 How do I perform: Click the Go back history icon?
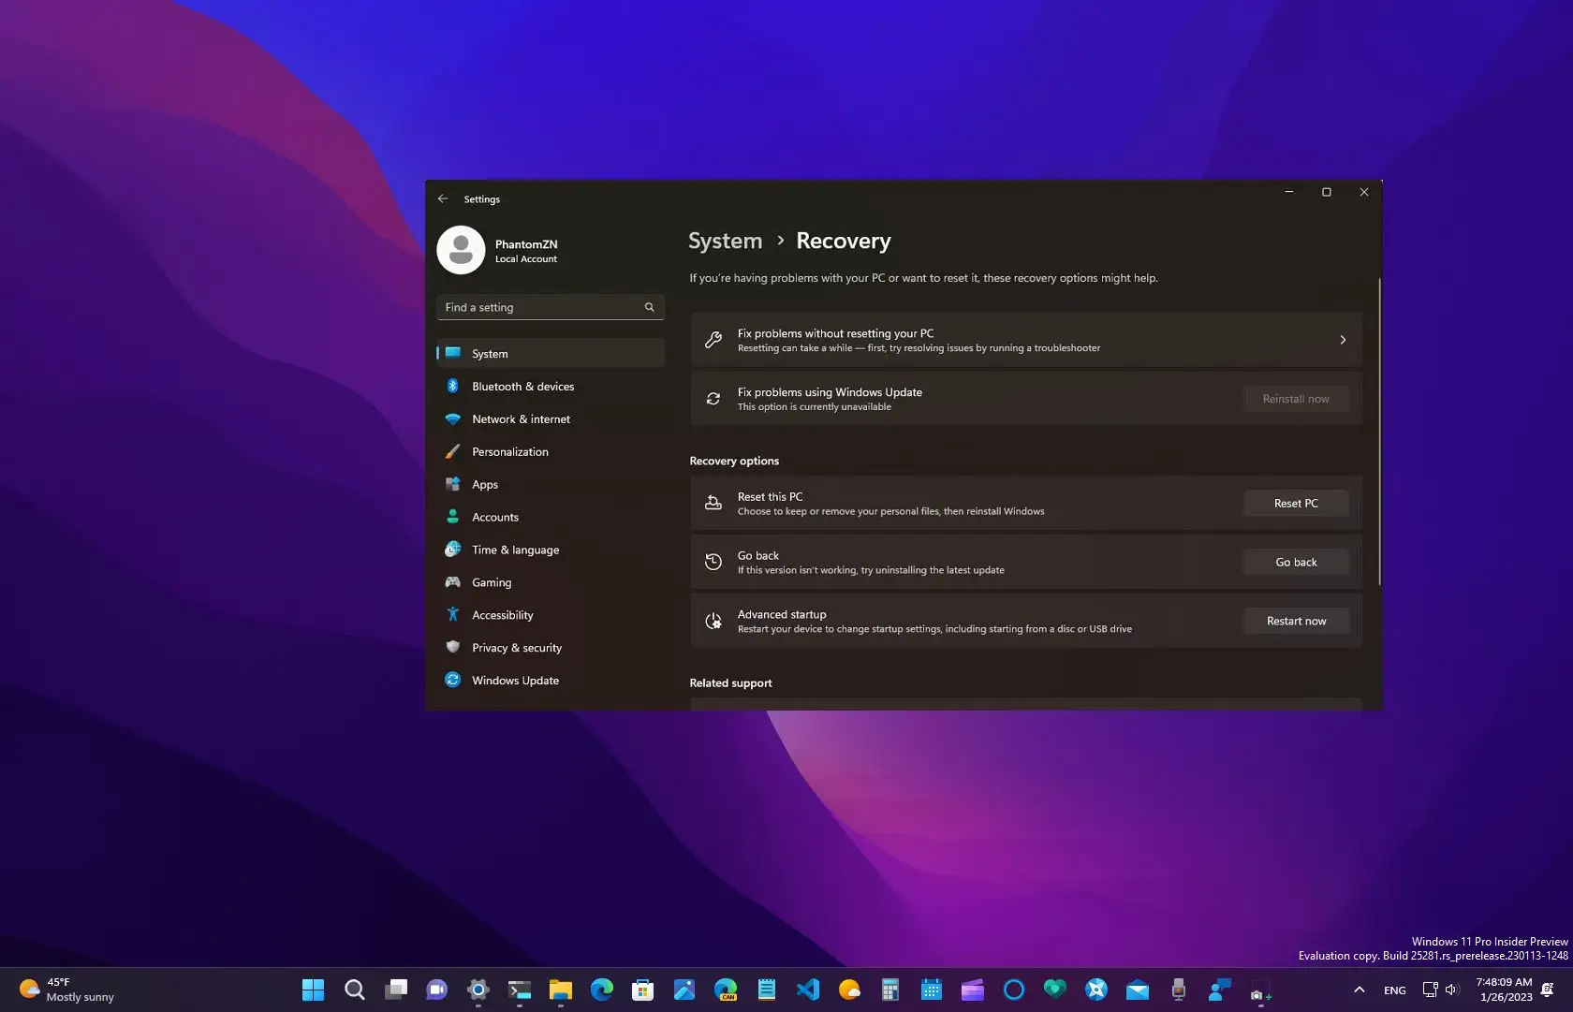pos(713,562)
